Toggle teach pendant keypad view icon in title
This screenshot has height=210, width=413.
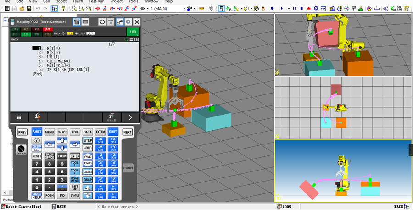[x=77, y=22]
